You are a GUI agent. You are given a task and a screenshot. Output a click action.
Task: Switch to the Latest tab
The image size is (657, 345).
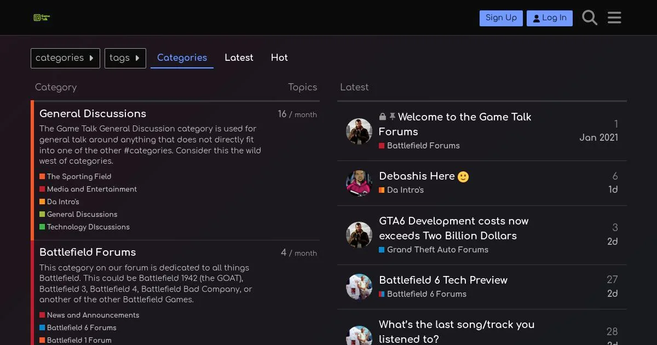pos(239,58)
